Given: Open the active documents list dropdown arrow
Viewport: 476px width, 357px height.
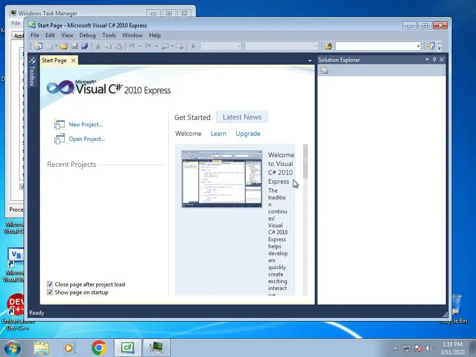Looking at the screenshot, I should pyautogui.click(x=310, y=61).
